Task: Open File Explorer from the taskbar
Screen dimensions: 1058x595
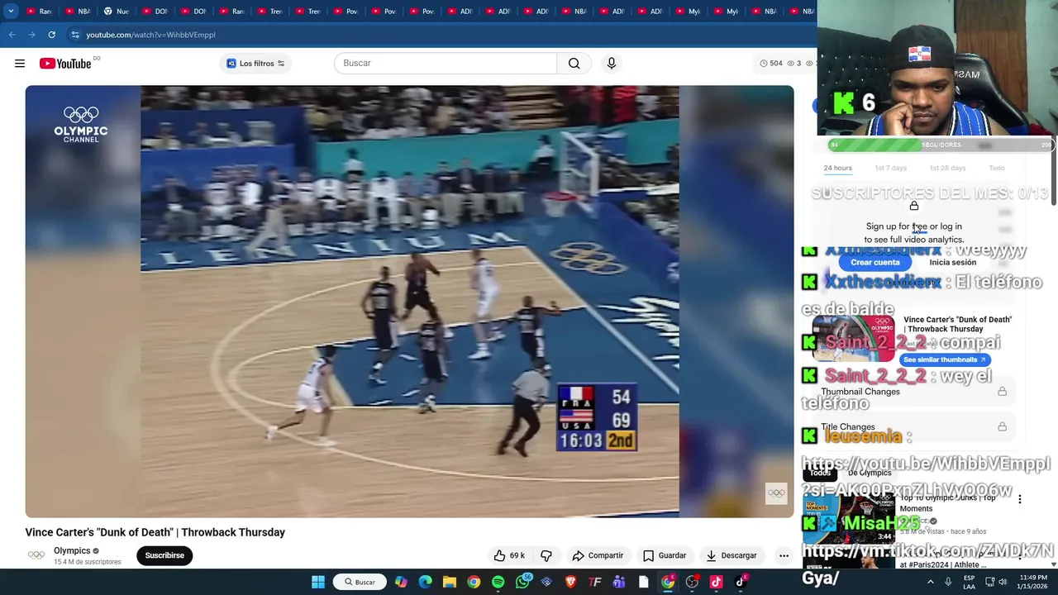Action: coord(450,582)
